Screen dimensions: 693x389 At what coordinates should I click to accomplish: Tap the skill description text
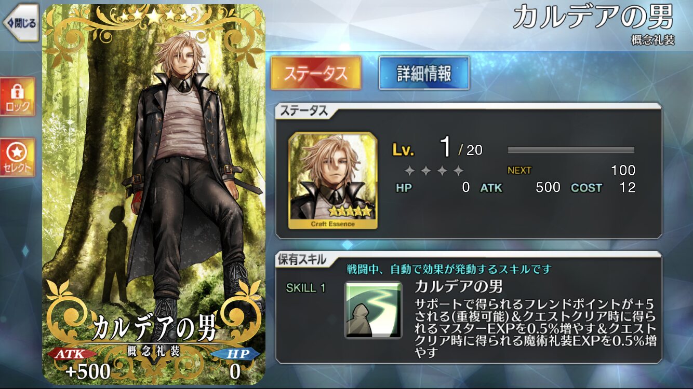535,328
